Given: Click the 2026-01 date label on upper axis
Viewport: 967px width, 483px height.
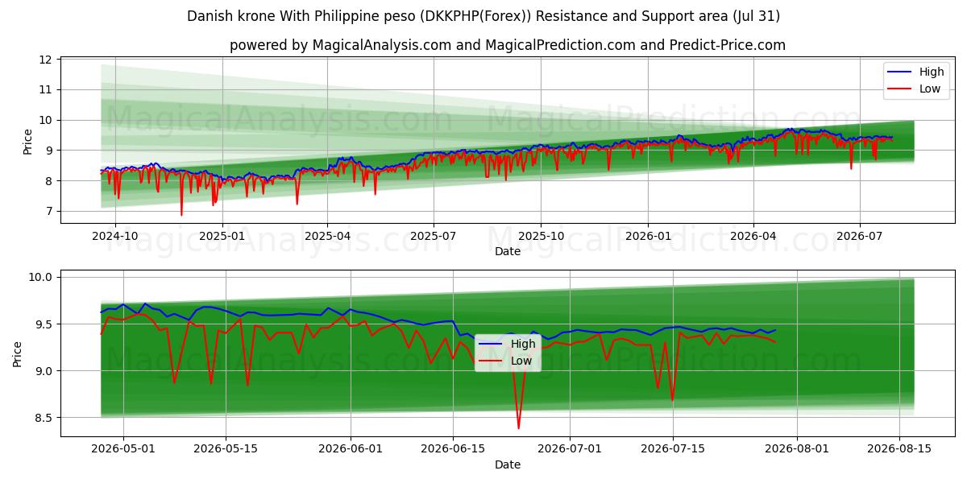Looking at the screenshot, I should pyautogui.click(x=648, y=236).
